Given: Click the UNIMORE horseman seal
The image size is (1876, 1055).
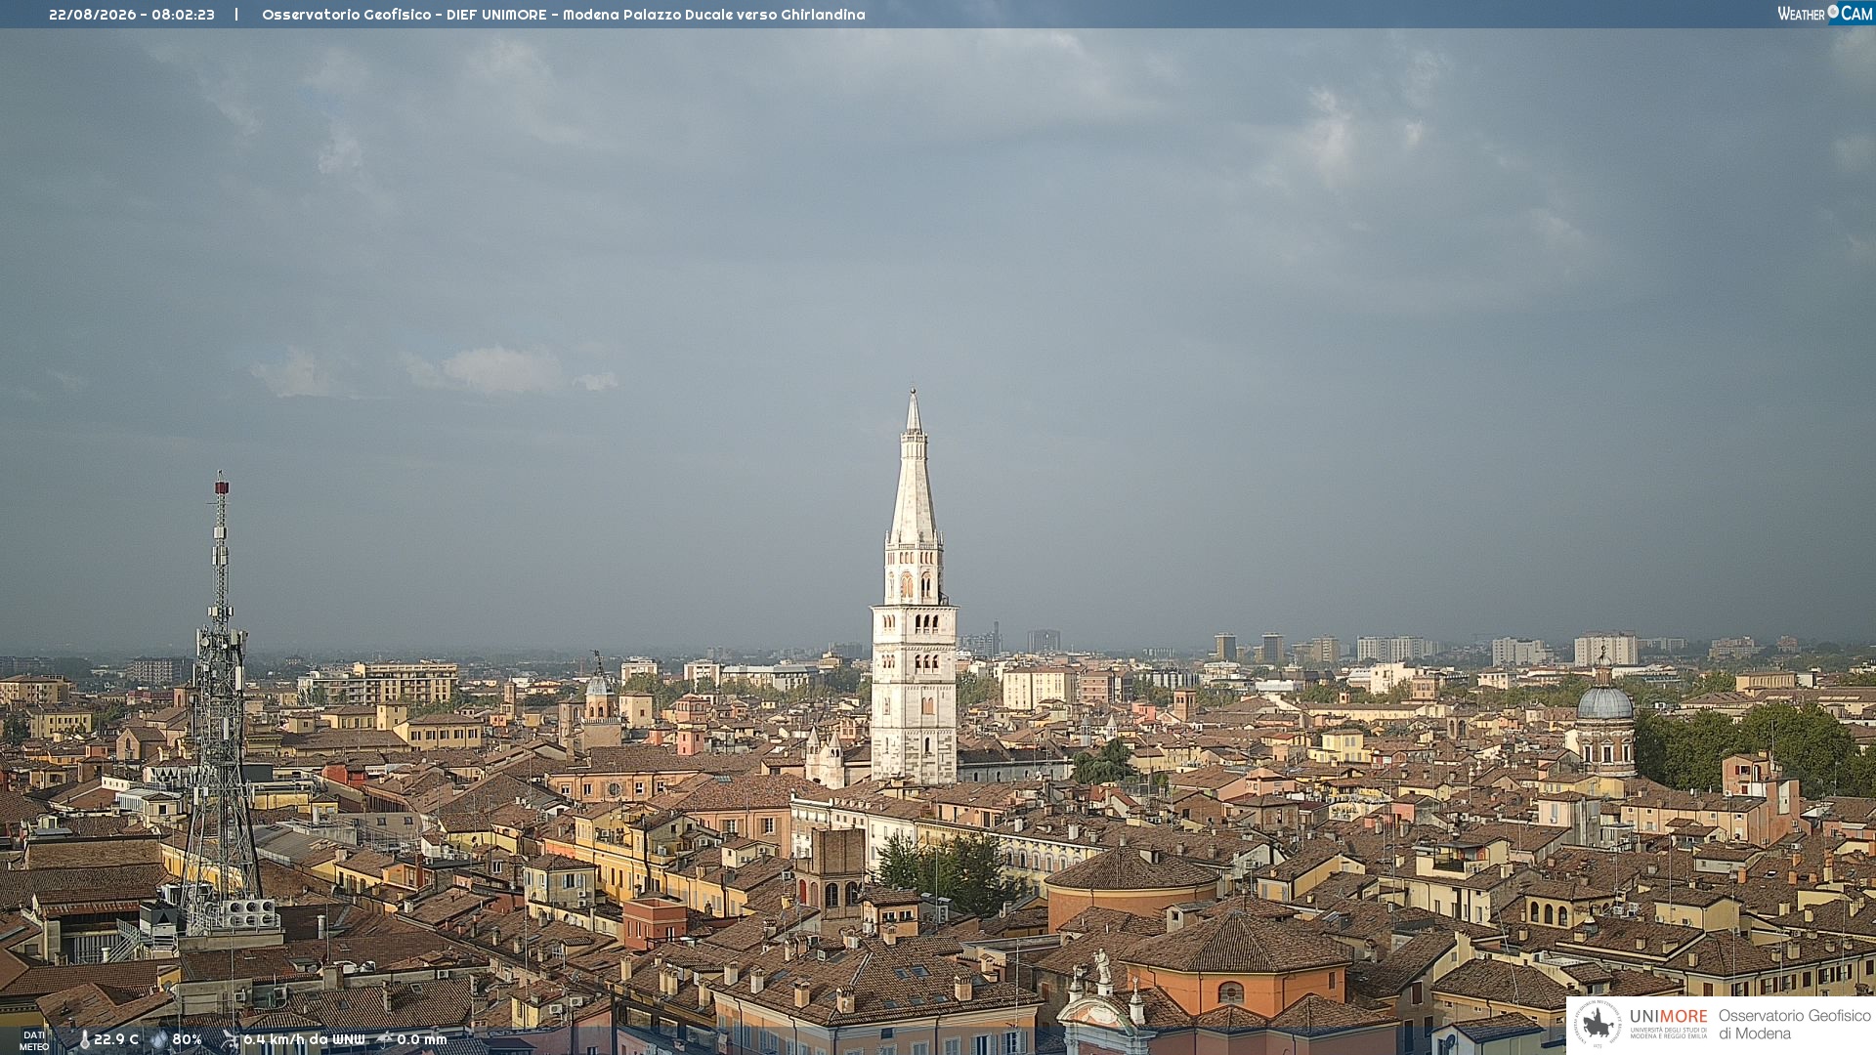Looking at the screenshot, I should pos(1598,1024).
